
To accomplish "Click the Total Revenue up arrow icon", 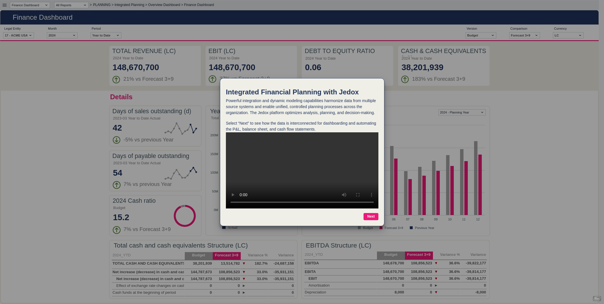I will tap(116, 80).
